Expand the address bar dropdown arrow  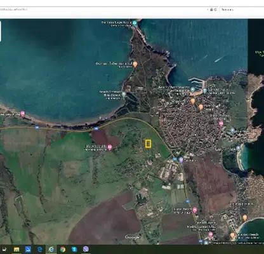click(208, 10)
